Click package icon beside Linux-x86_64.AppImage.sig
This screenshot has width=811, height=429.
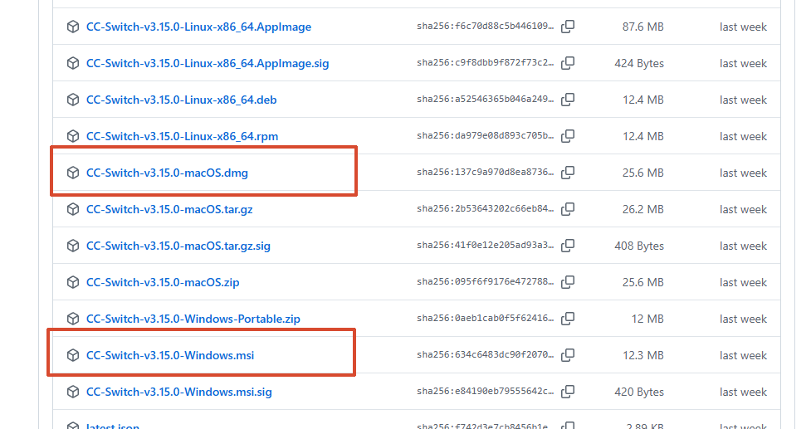pyautogui.click(x=73, y=63)
